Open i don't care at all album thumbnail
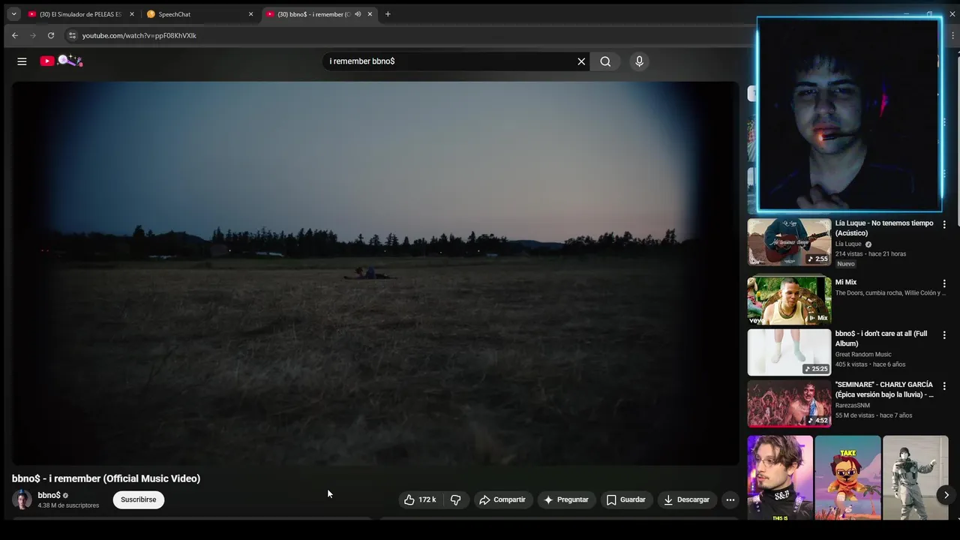The image size is (960, 540). (789, 352)
